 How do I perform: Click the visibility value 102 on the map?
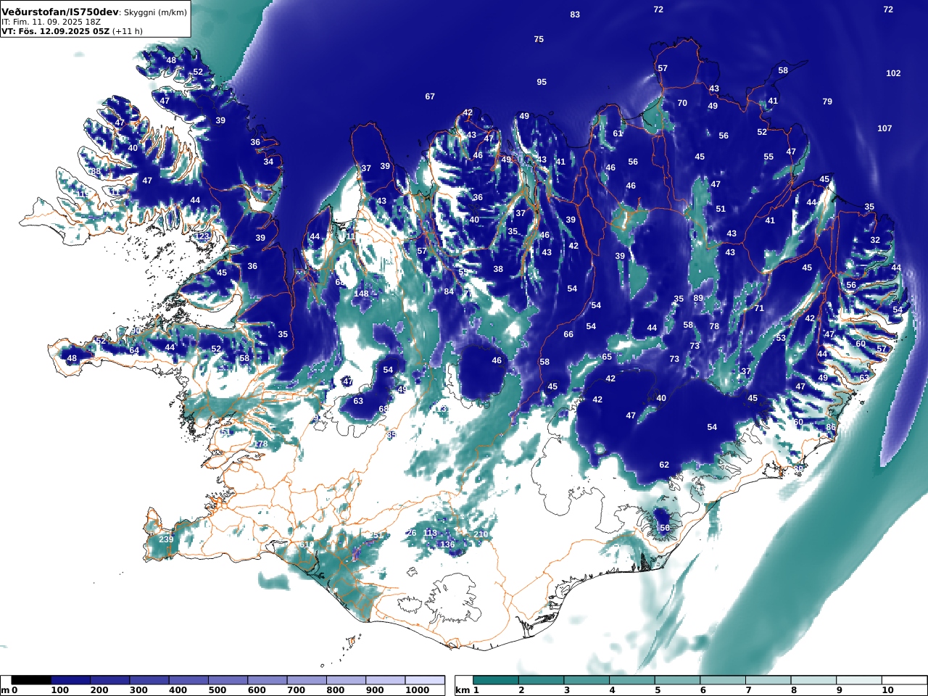(x=893, y=73)
